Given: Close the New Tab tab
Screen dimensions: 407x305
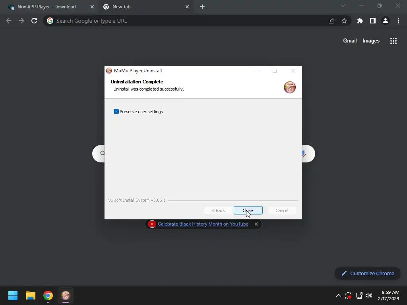Looking at the screenshot, I should tap(187, 7).
